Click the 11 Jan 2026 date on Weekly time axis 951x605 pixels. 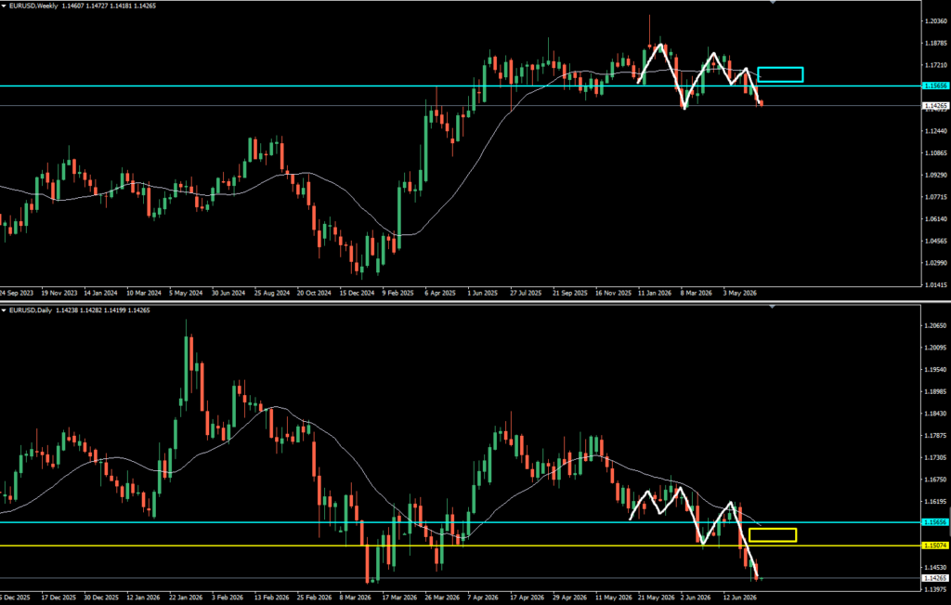click(x=655, y=293)
